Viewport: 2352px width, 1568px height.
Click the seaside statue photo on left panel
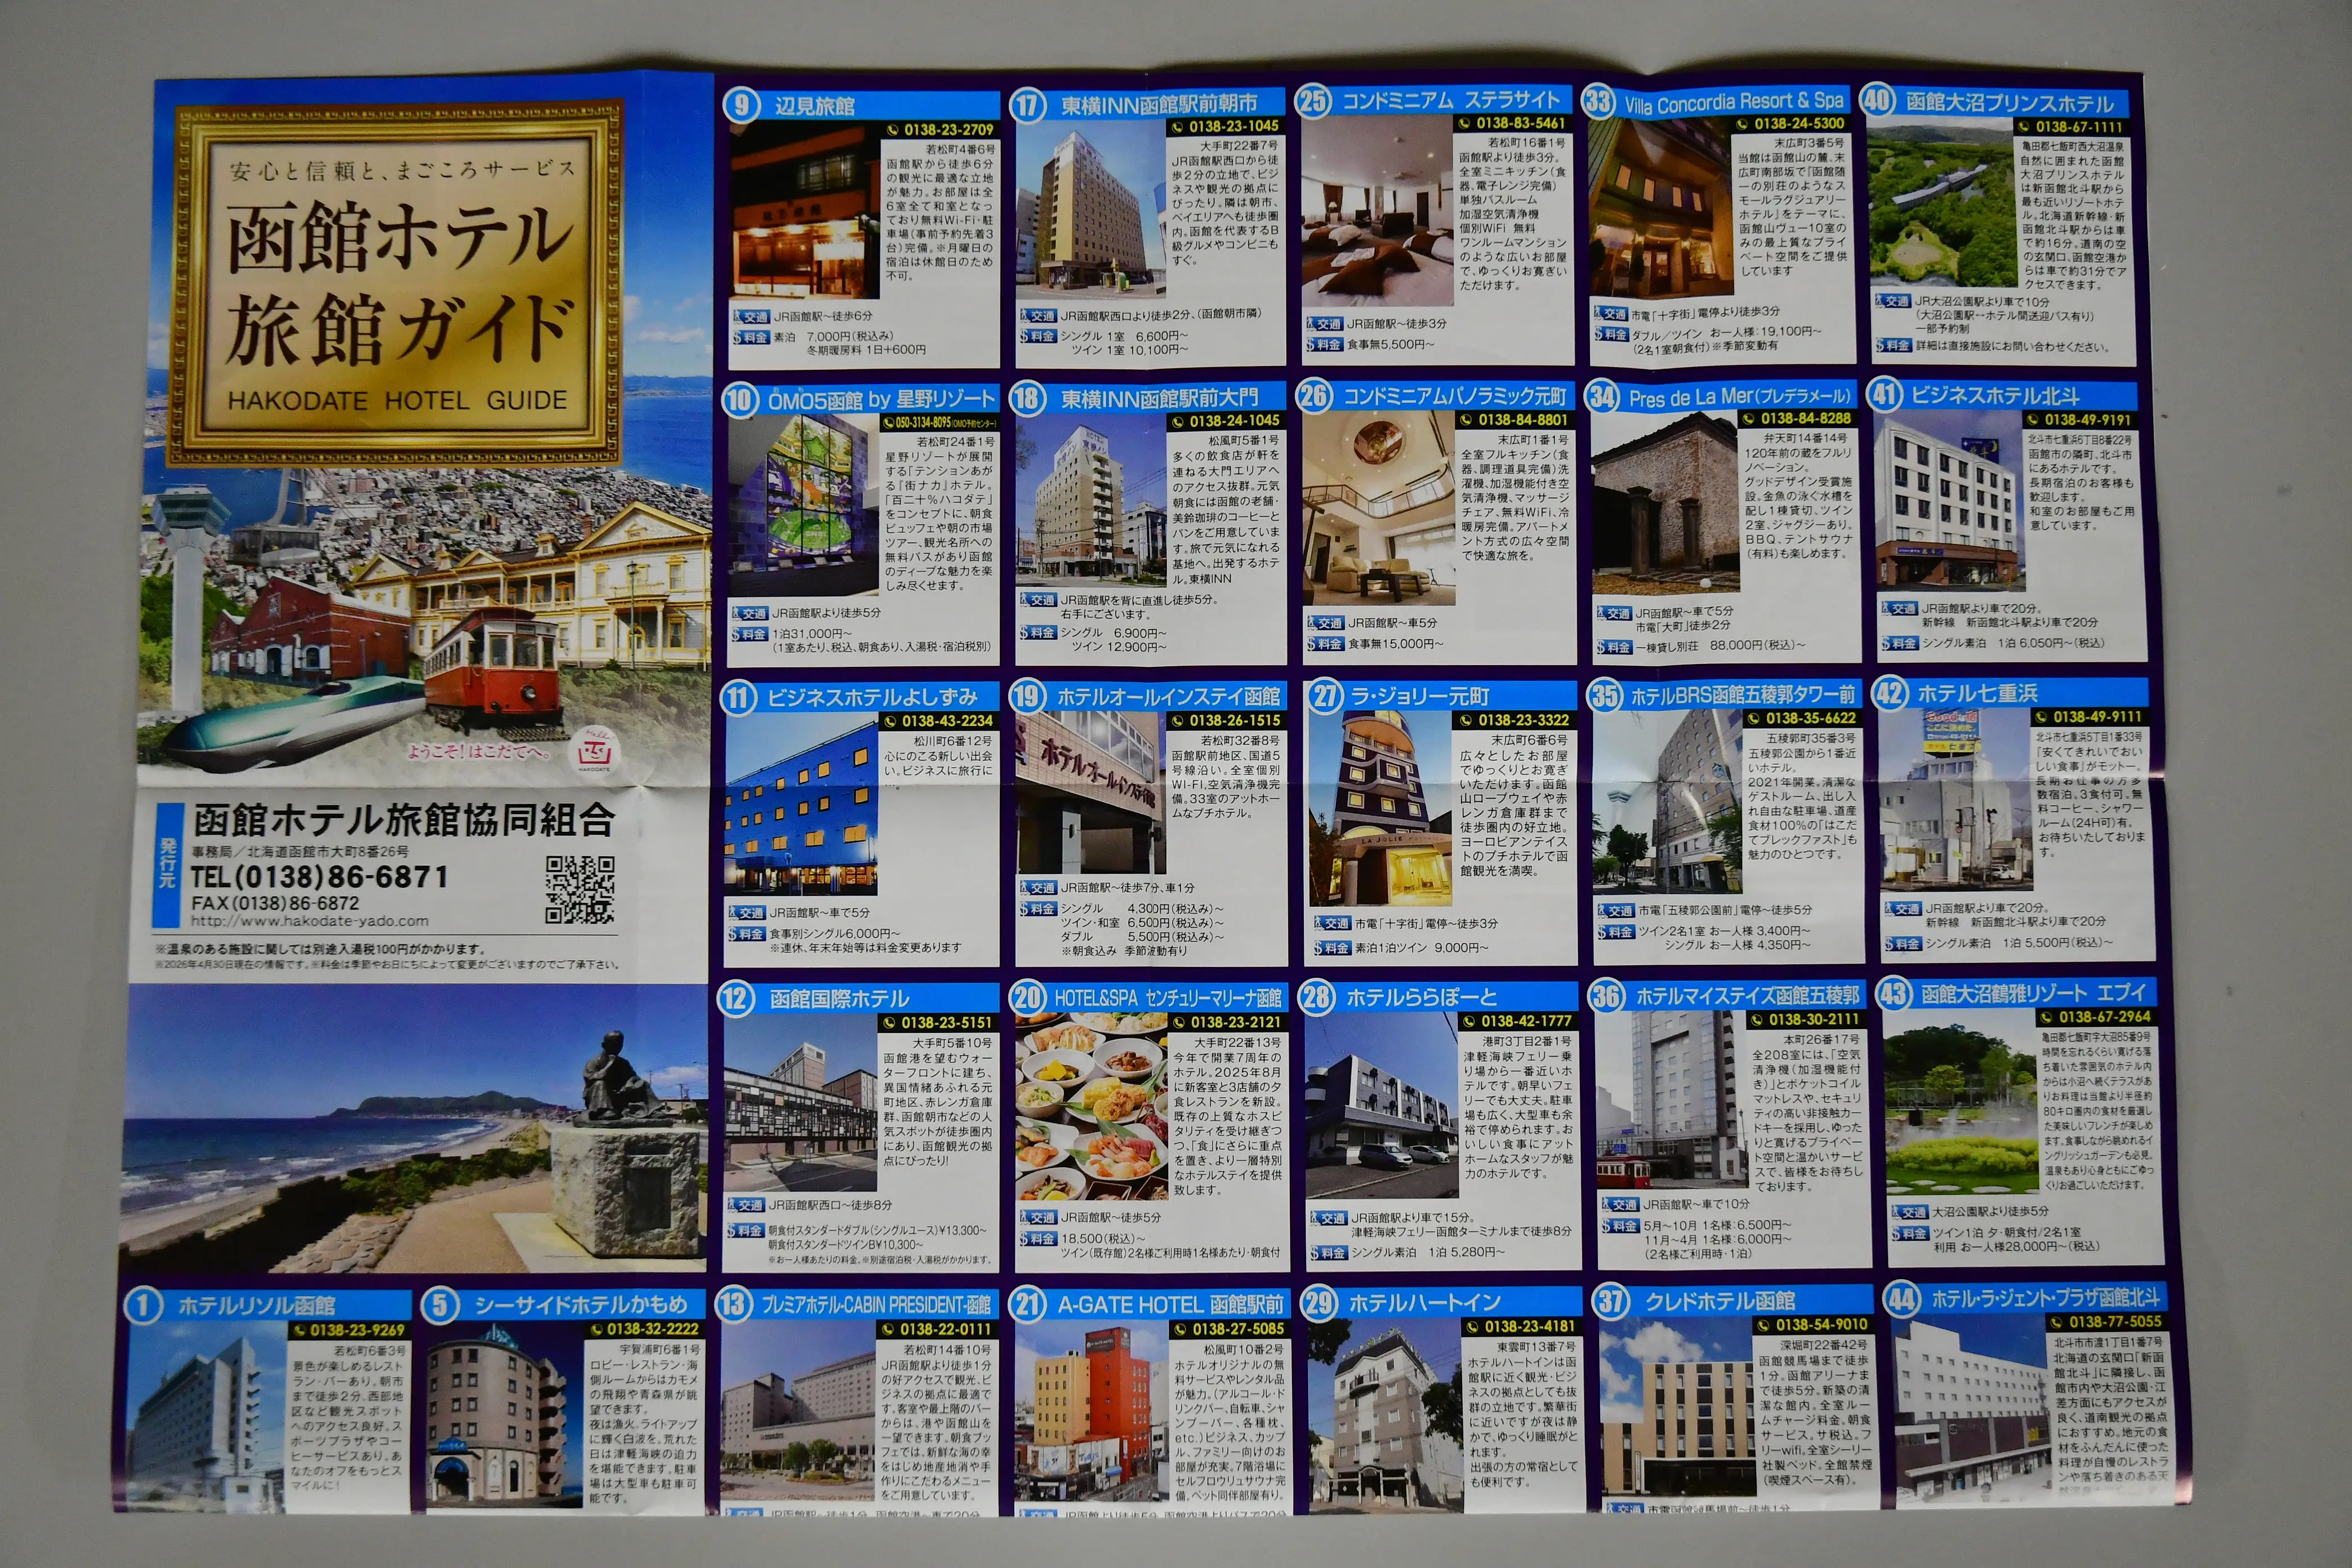tap(414, 1127)
